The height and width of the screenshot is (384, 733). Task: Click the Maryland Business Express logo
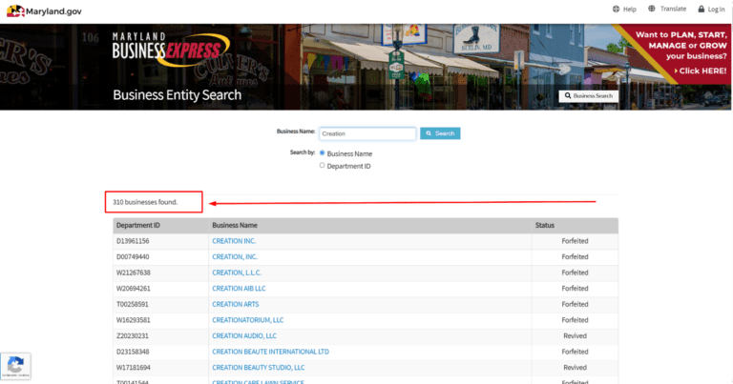tap(171, 49)
